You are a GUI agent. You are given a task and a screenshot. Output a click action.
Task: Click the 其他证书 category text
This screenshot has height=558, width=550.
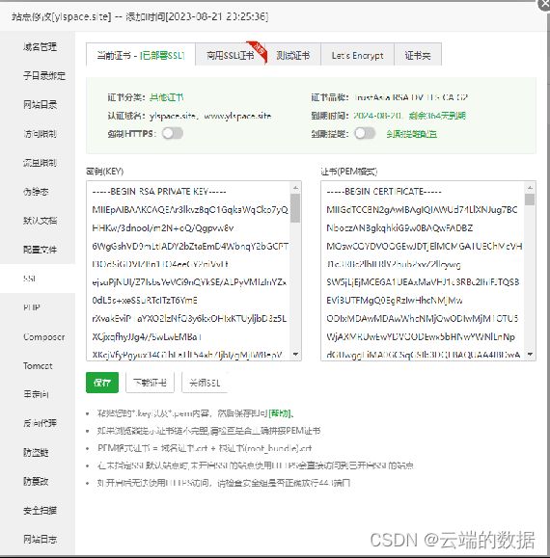click(166, 97)
